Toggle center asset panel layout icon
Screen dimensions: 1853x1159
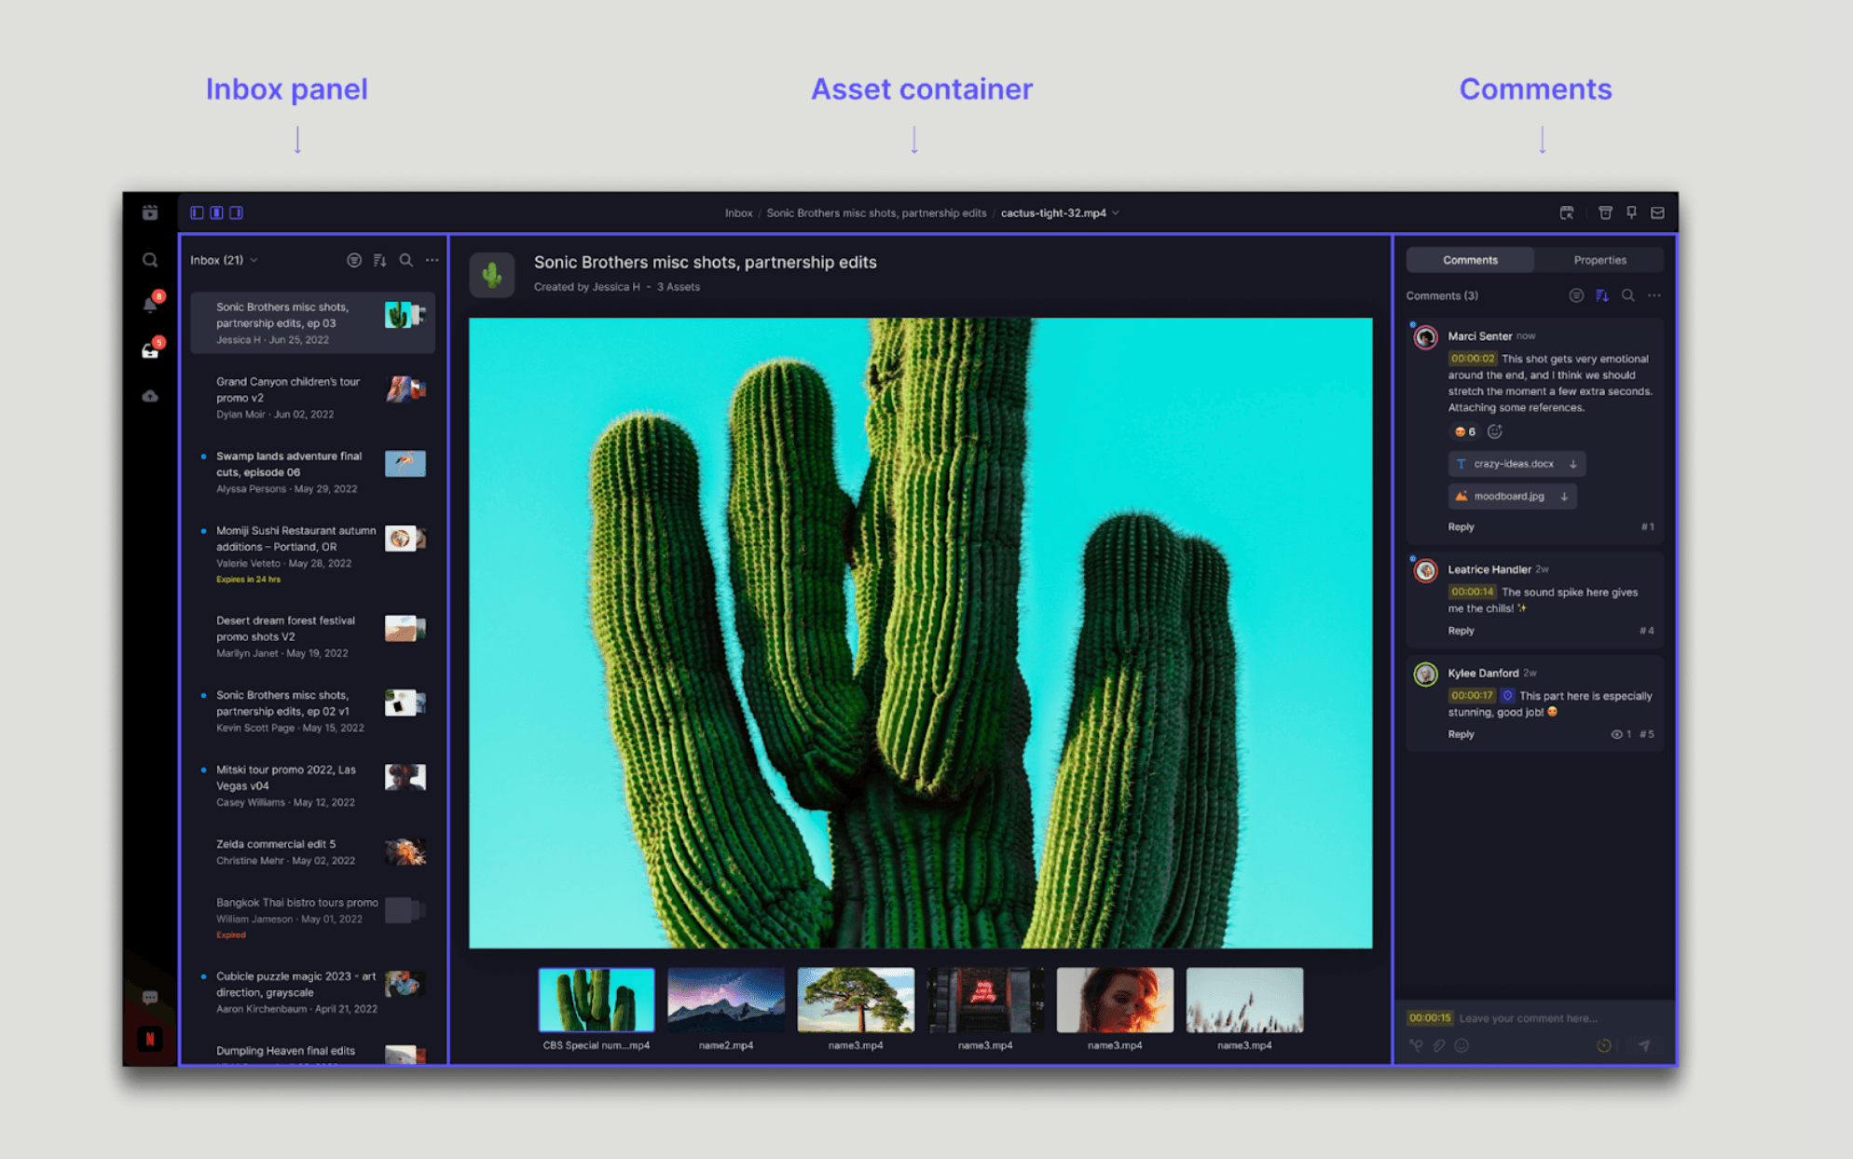(x=216, y=212)
